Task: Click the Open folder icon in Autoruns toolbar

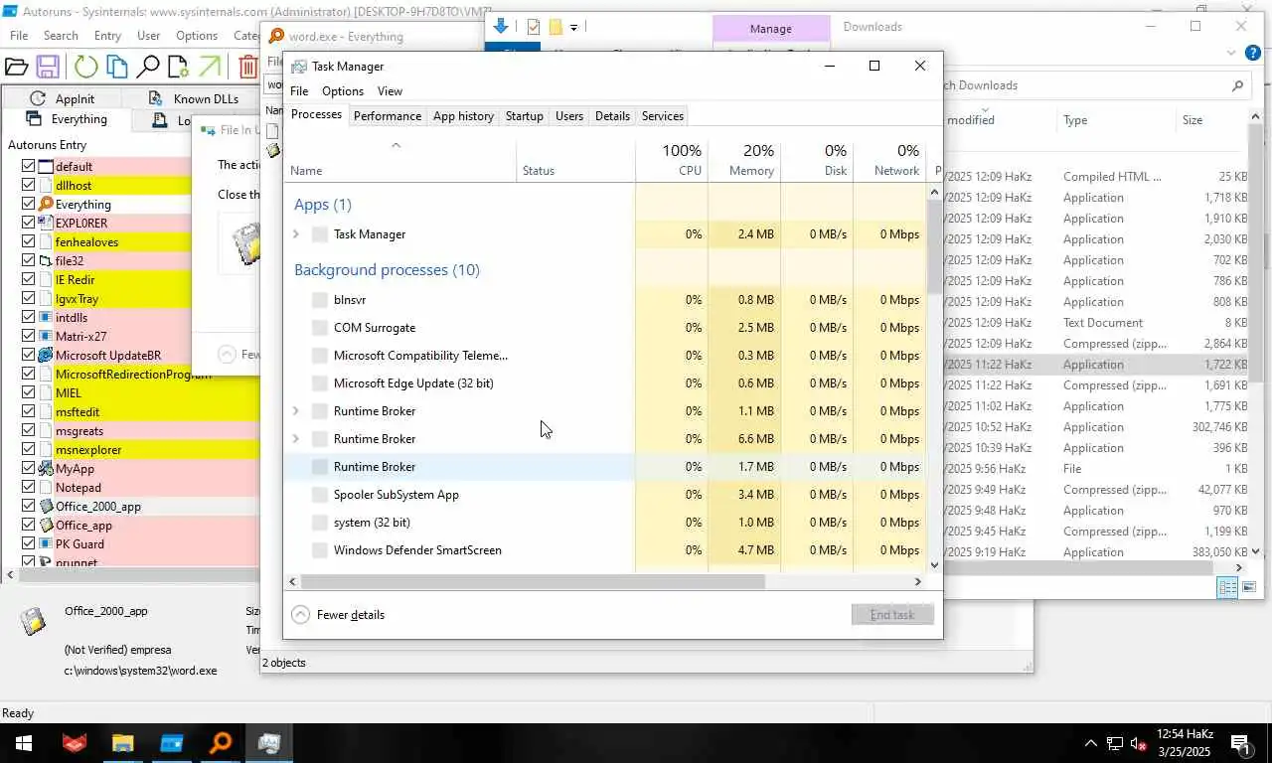Action: (x=16, y=67)
